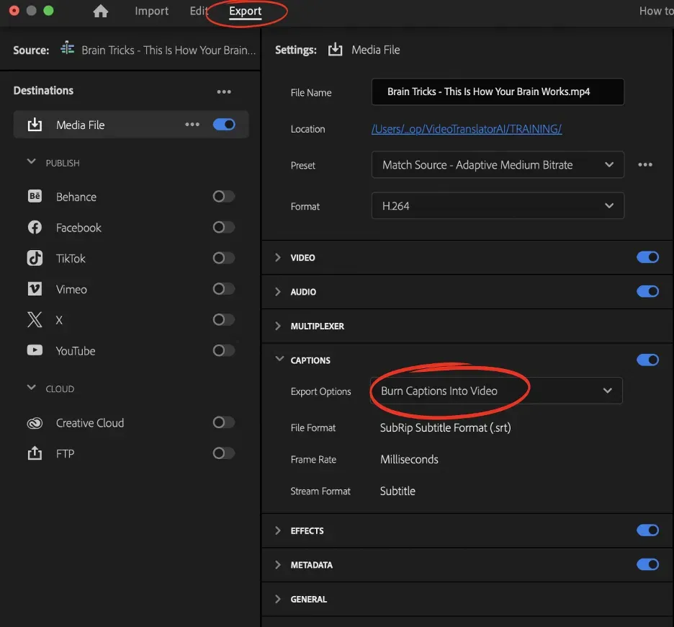Click the YouTube destination label

76,351
